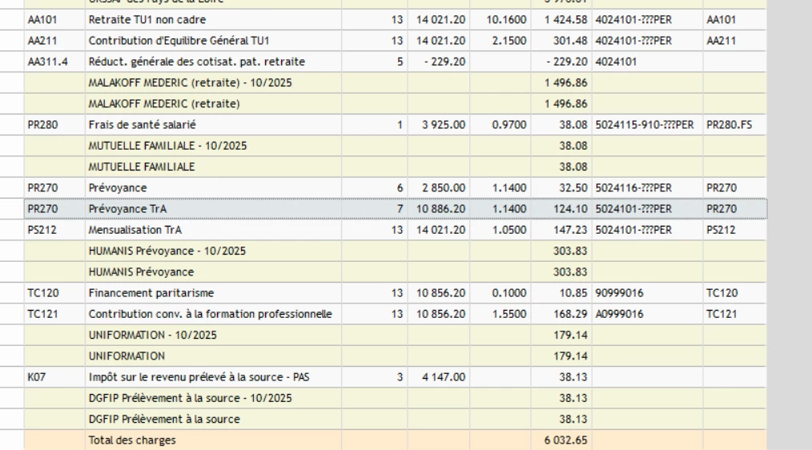Viewport: 812px width, 450px height.
Task: Click the TC121 code in last column
Action: [x=734, y=315]
